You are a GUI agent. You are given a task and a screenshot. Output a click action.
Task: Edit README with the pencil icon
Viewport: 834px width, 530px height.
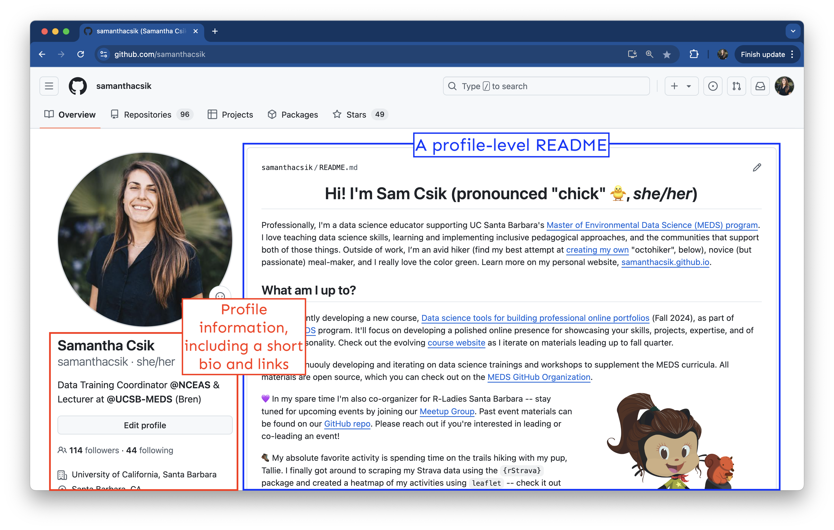point(757,168)
